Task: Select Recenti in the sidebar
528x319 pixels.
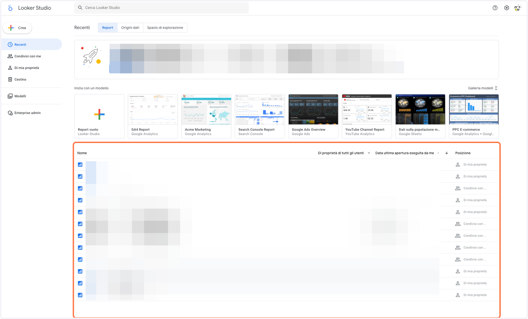Action: pyautogui.click(x=31, y=44)
